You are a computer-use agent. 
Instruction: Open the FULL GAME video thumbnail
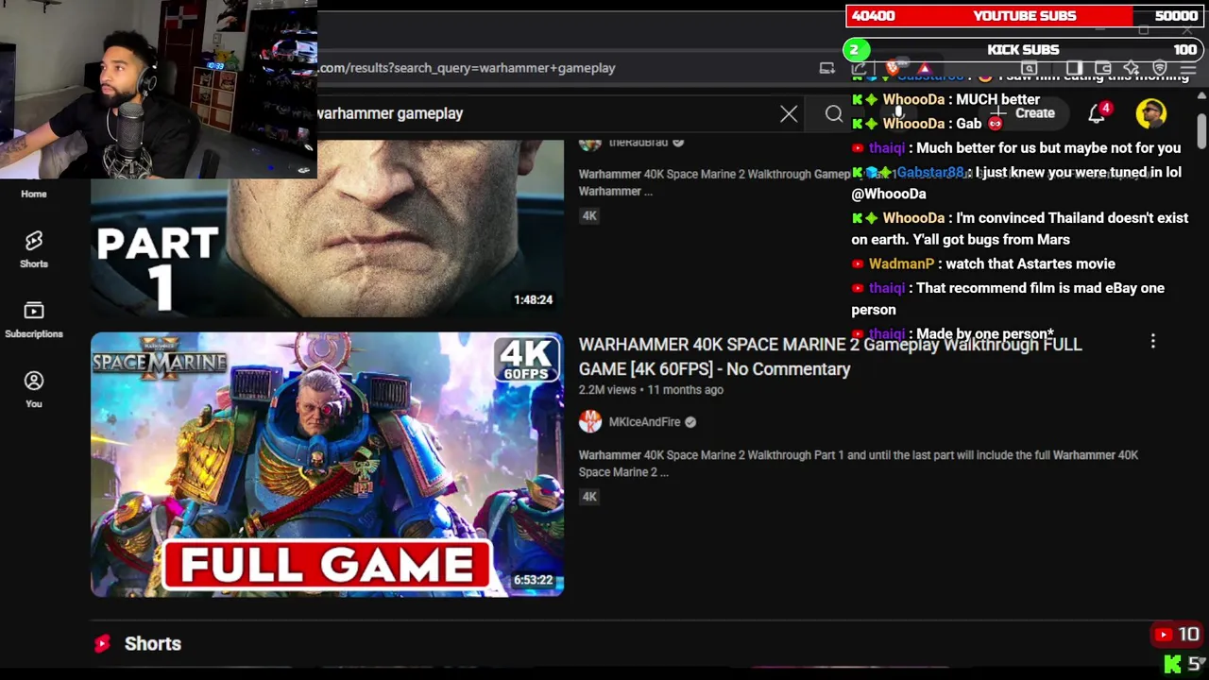[328, 464]
